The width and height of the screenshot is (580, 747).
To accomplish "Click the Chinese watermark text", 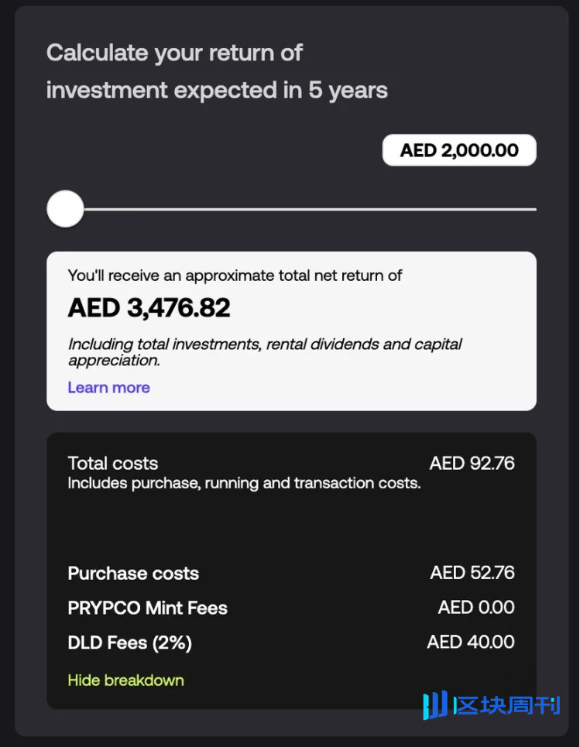I will (x=506, y=705).
